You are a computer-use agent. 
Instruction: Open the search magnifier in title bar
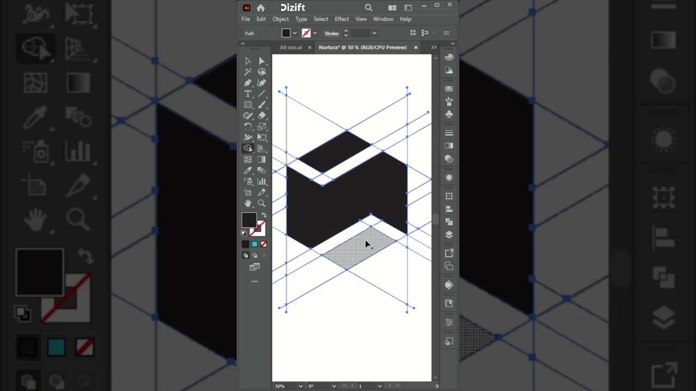click(369, 8)
